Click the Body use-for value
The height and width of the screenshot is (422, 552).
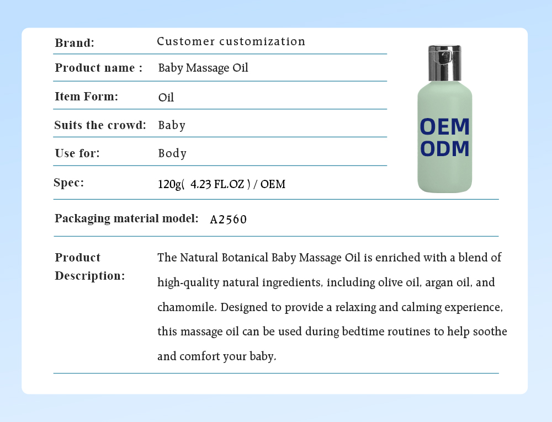pos(172,153)
